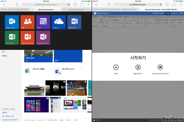
Task: Select the Microsoft Word Online tab
Action: (161, 9)
